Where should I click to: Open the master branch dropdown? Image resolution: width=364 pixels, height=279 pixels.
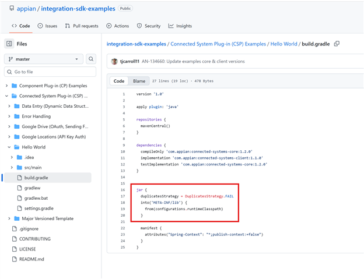[44, 59]
